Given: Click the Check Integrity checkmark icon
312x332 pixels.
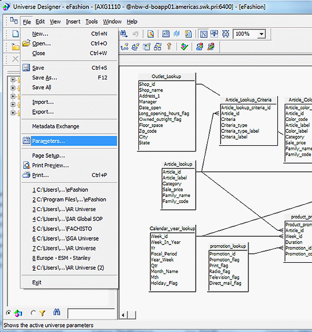Looking at the screenshot, I should 184,47.
